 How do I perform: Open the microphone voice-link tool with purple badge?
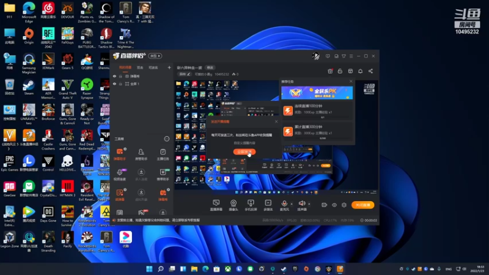(120, 174)
